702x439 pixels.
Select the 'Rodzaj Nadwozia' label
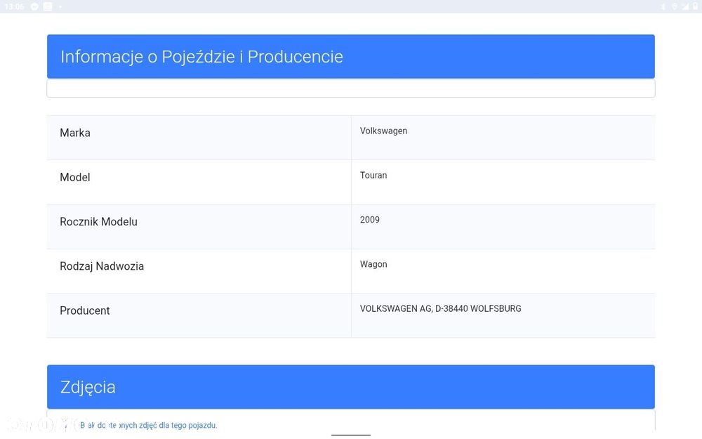pyautogui.click(x=102, y=266)
